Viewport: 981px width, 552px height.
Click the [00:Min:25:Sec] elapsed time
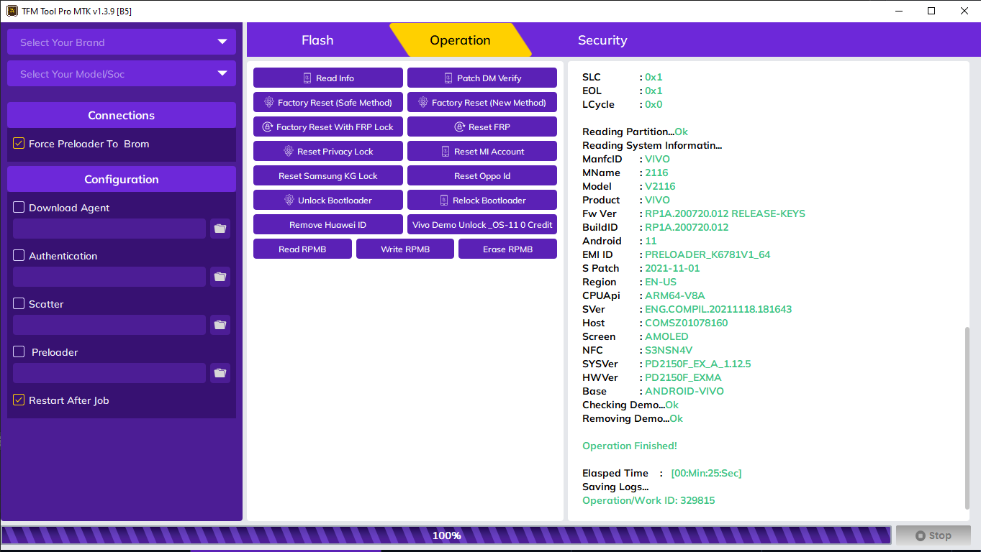pos(706,473)
